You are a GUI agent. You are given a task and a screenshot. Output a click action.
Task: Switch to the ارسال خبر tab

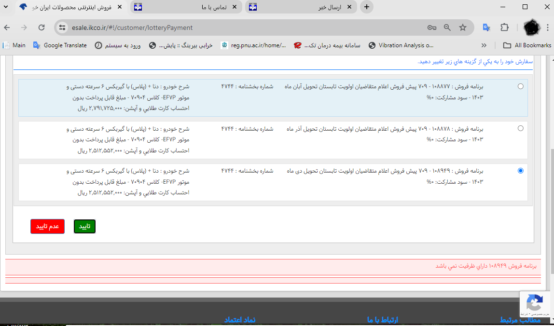[301, 7]
